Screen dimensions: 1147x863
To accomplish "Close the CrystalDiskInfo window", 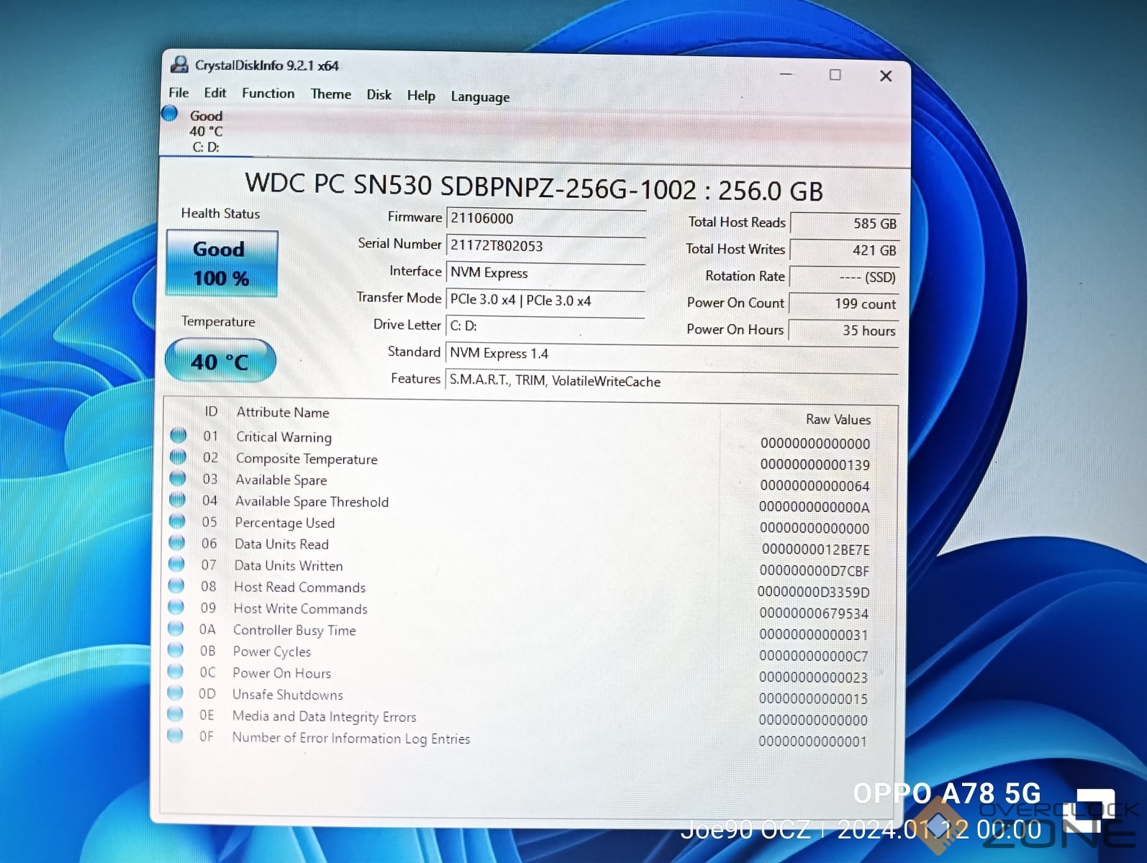I will pyautogui.click(x=886, y=76).
